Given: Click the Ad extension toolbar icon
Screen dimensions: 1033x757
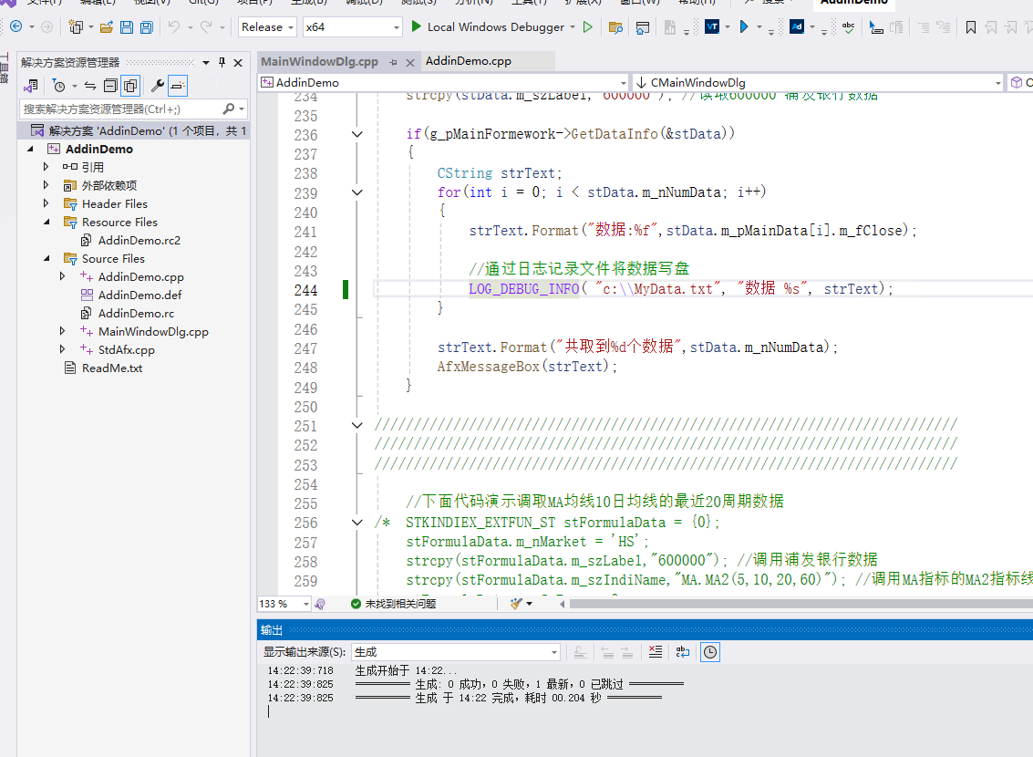Looking at the screenshot, I should point(797,27).
